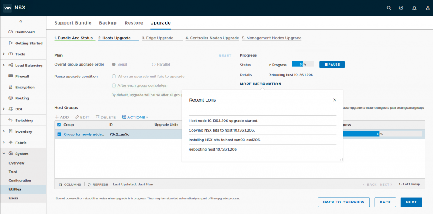Click the BACK button beside NEXT
This screenshot has height=214, width=433.
point(385,202)
